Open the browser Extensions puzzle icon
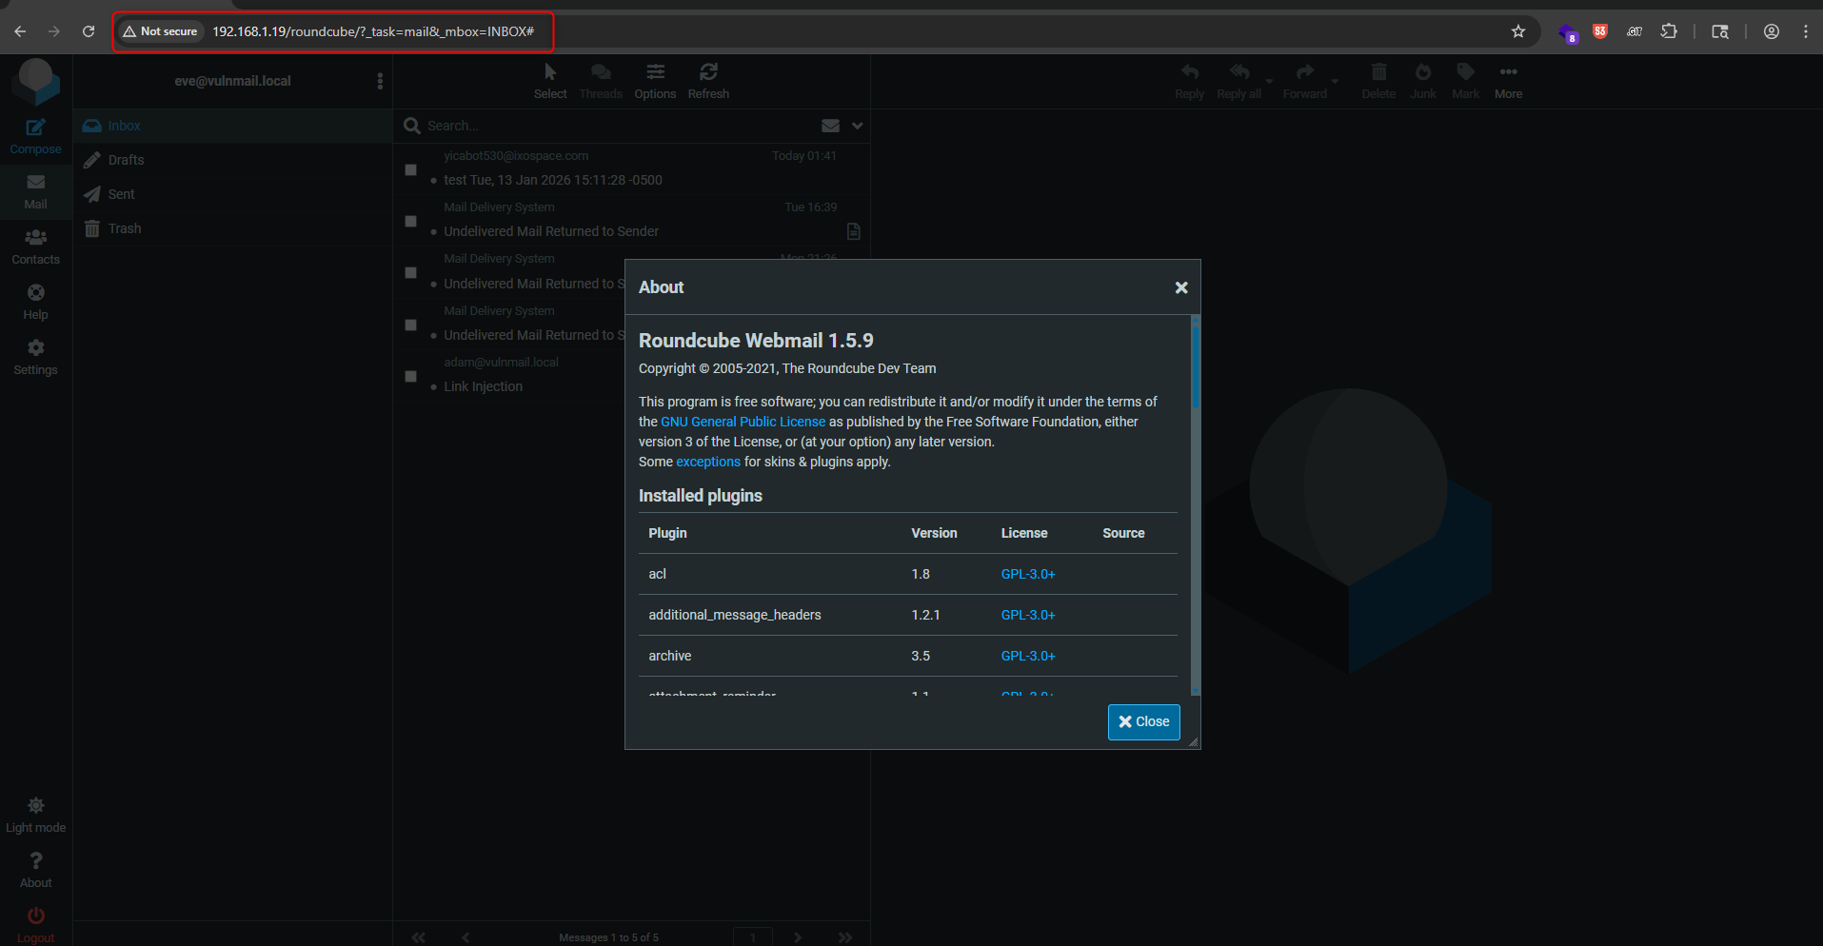 (x=1669, y=31)
